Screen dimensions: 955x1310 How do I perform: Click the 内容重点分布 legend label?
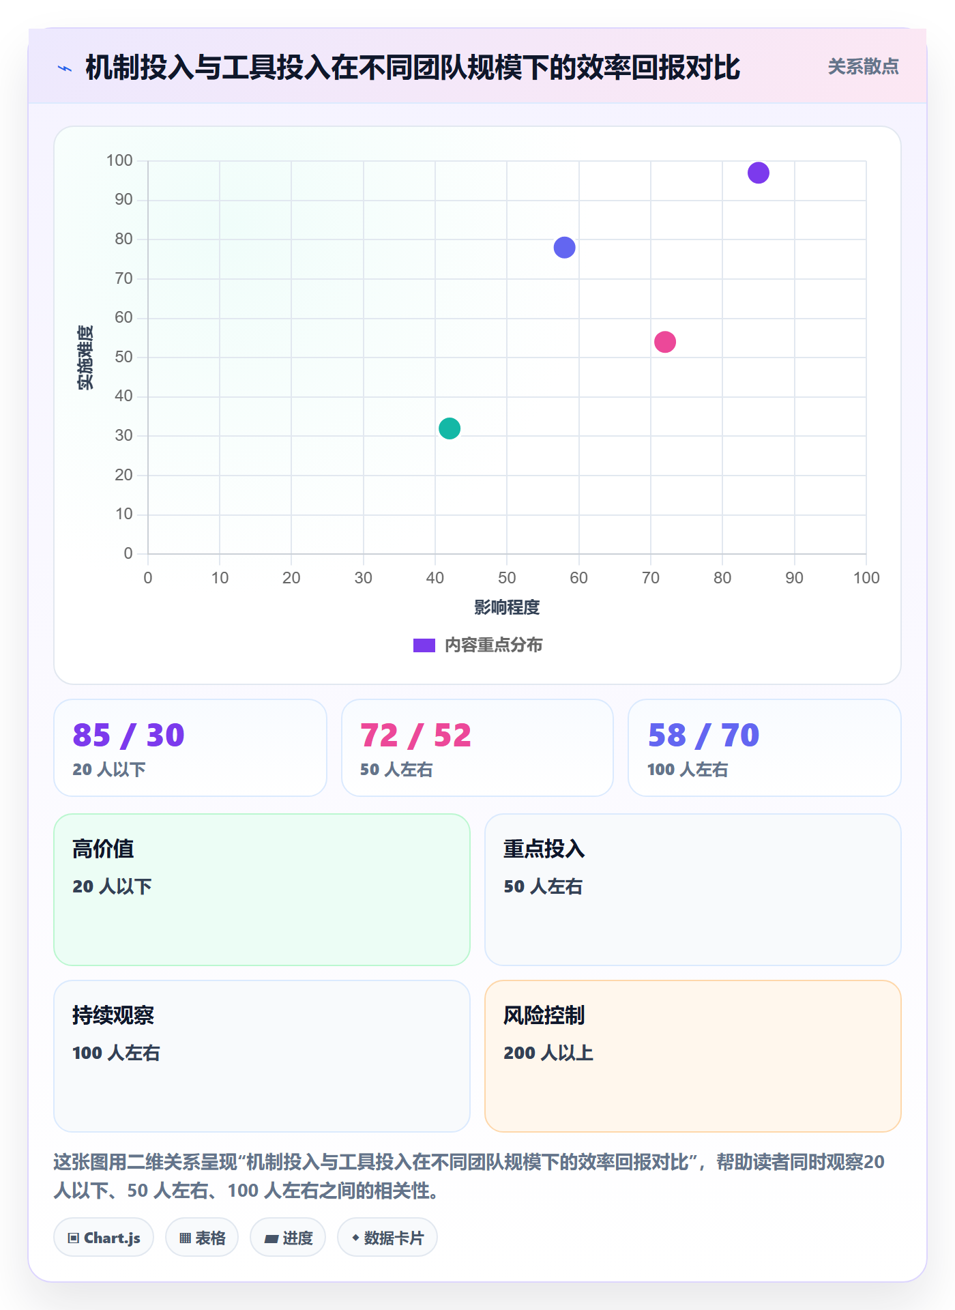point(493,645)
